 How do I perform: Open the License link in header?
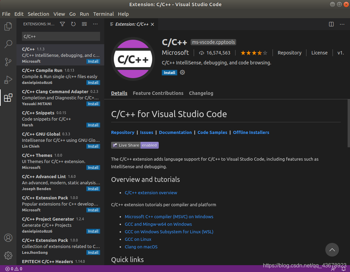319,53
